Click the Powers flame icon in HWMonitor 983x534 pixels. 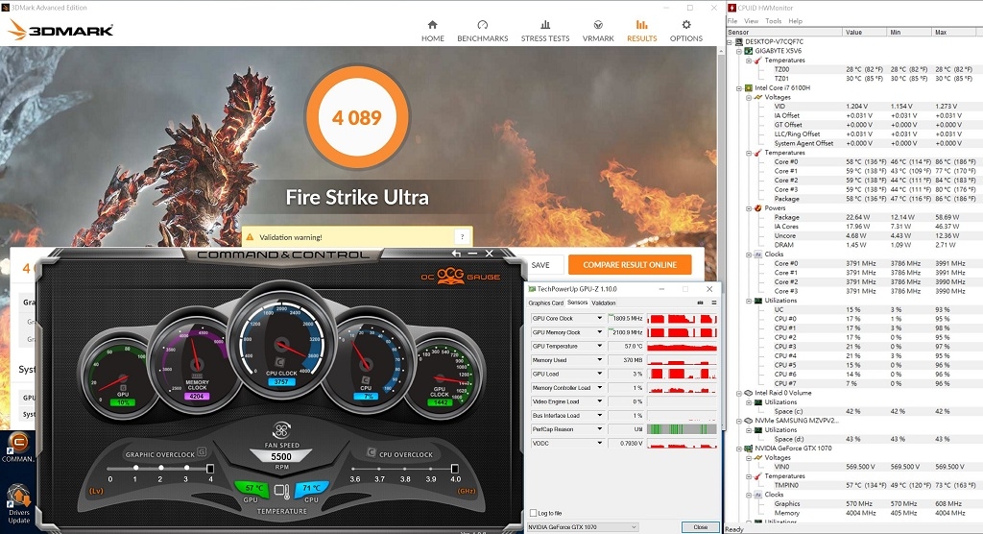(757, 207)
